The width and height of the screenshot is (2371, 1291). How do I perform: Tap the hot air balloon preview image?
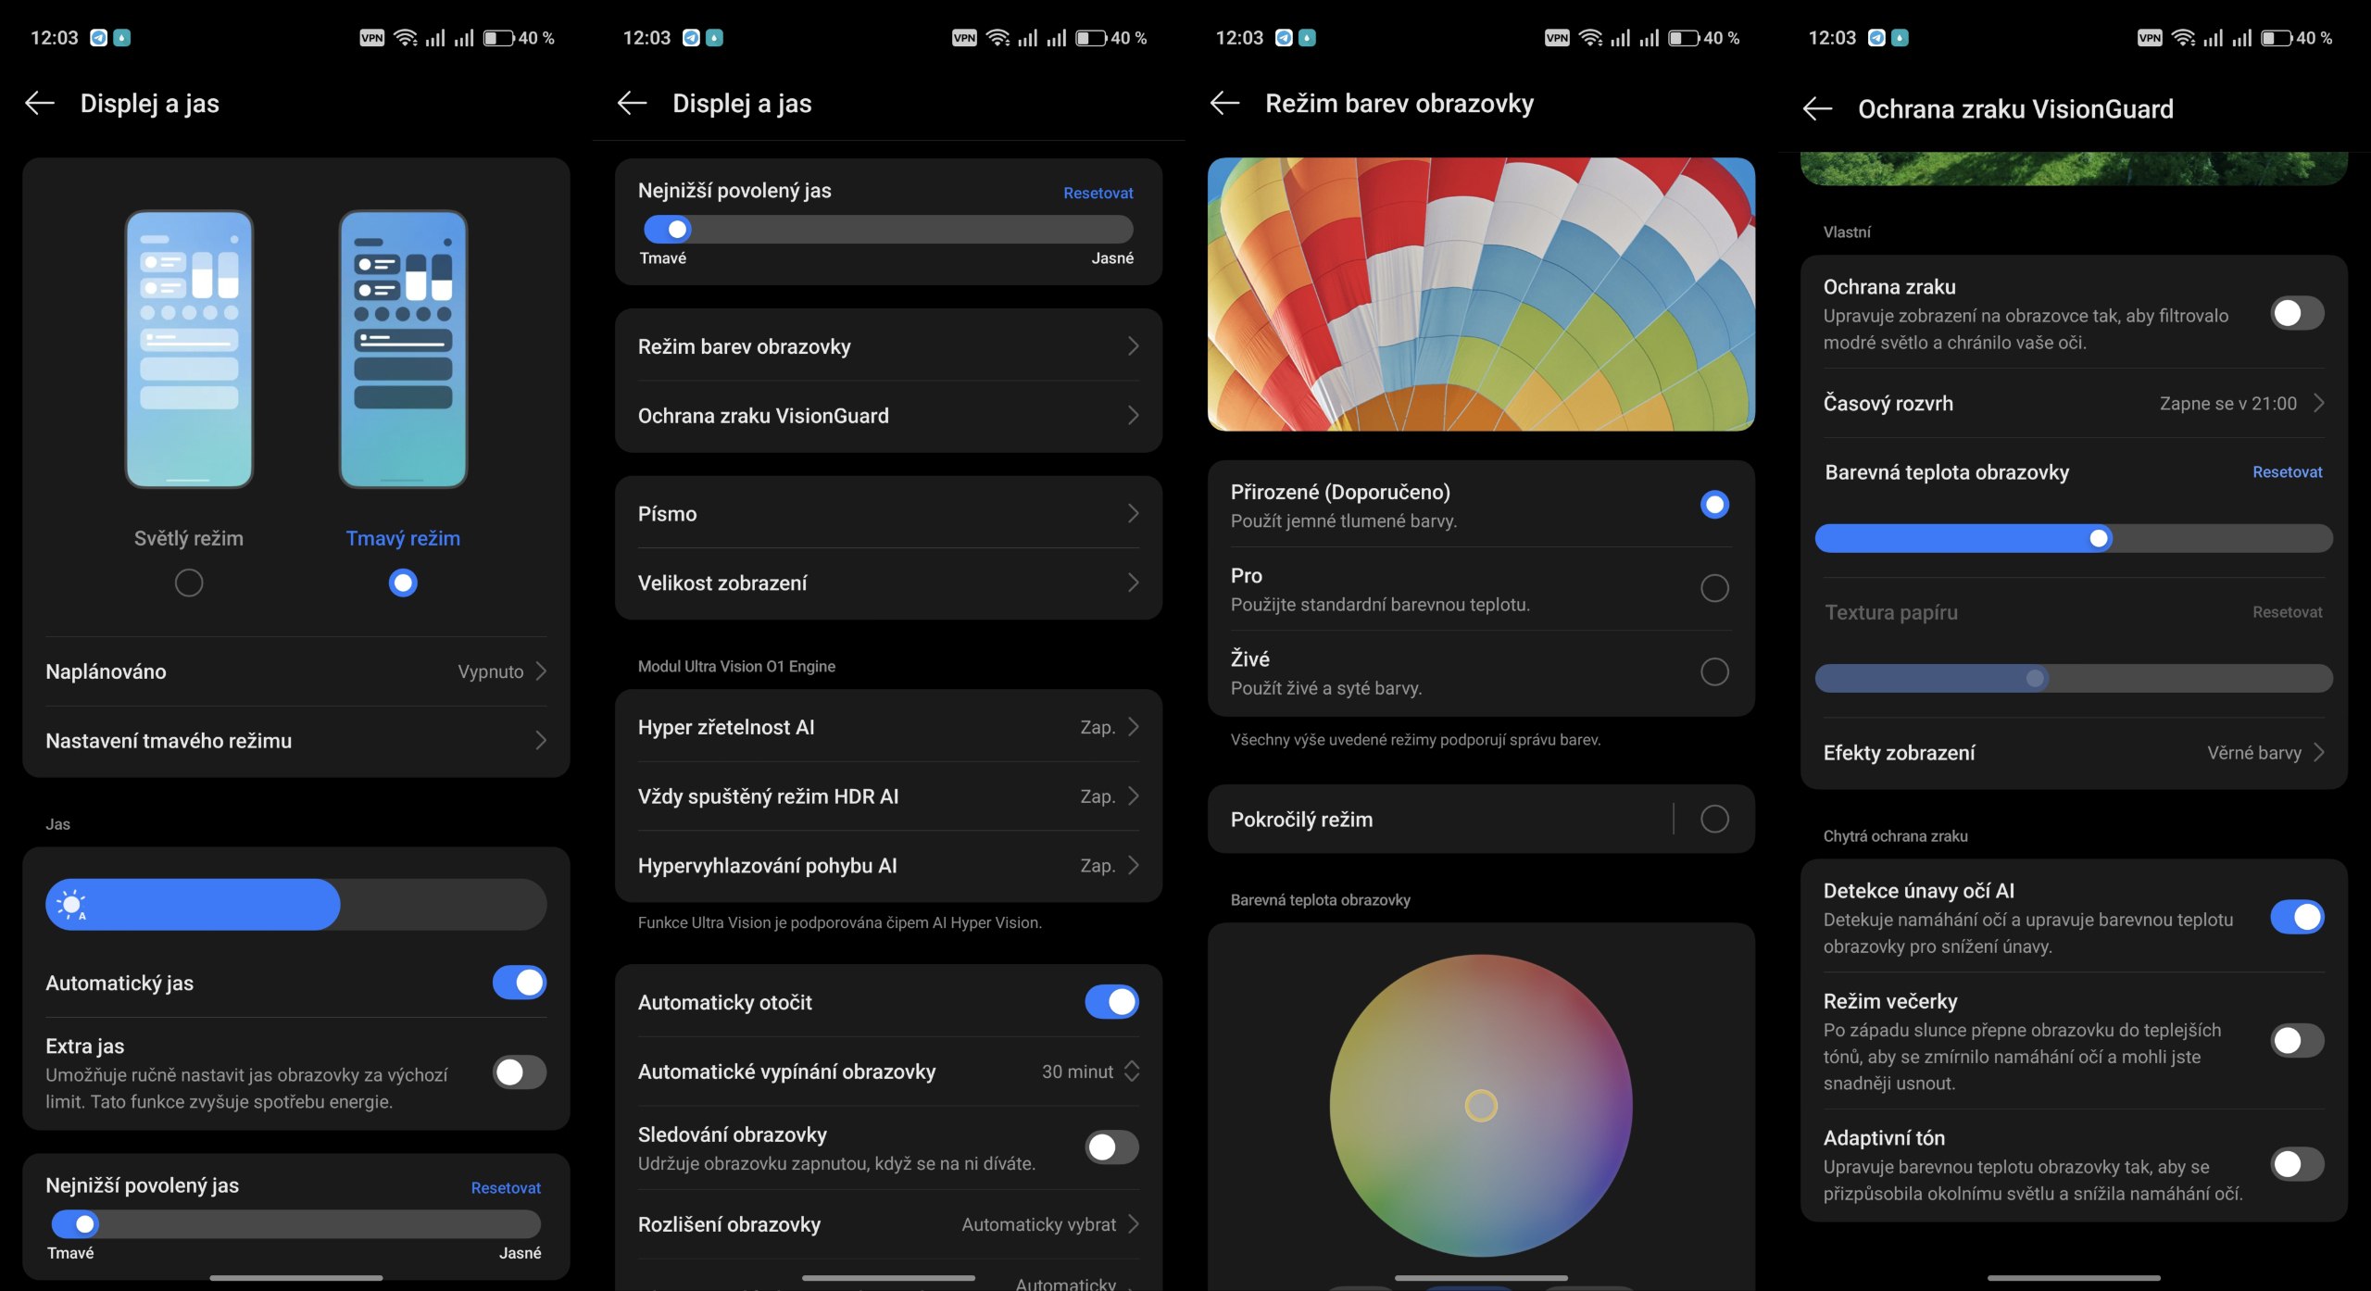tap(1481, 294)
